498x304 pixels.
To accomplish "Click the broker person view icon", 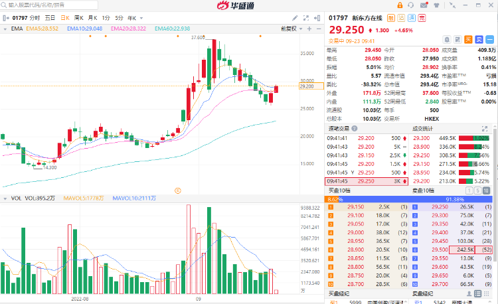I will pyautogui.click(x=469, y=294).
